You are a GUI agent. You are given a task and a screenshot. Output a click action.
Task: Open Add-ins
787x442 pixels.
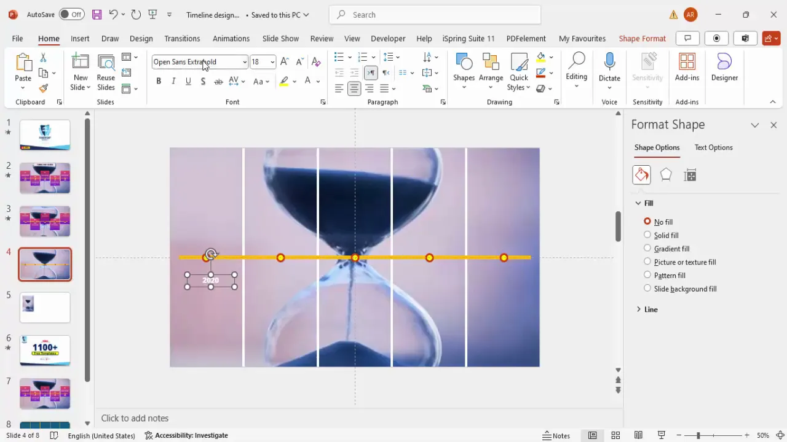pos(687,68)
